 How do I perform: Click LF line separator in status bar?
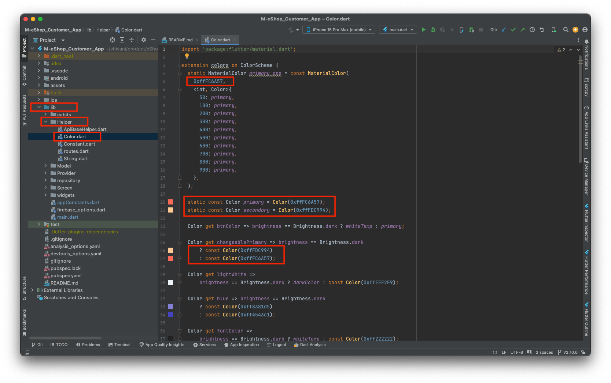tap(504, 352)
